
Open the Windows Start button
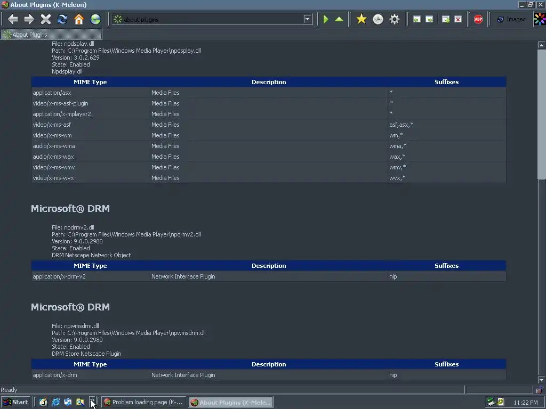tap(15, 402)
